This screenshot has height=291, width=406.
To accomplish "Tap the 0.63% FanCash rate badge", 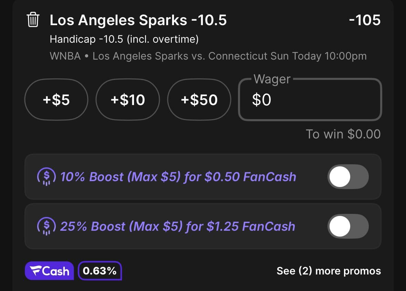I will coord(100,271).
